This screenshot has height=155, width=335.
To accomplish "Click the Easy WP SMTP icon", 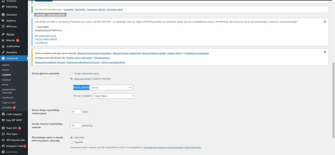I will [x=3, y=120].
